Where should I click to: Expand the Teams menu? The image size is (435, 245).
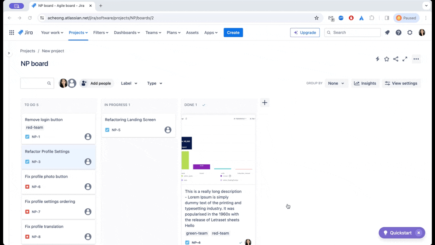pyautogui.click(x=153, y=33)
